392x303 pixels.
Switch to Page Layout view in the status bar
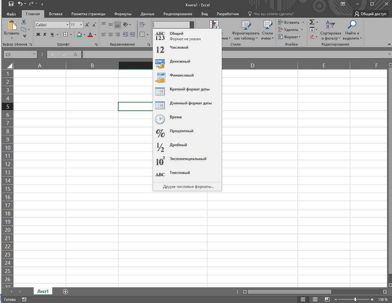pyautogui.click(x=315, y=299)
